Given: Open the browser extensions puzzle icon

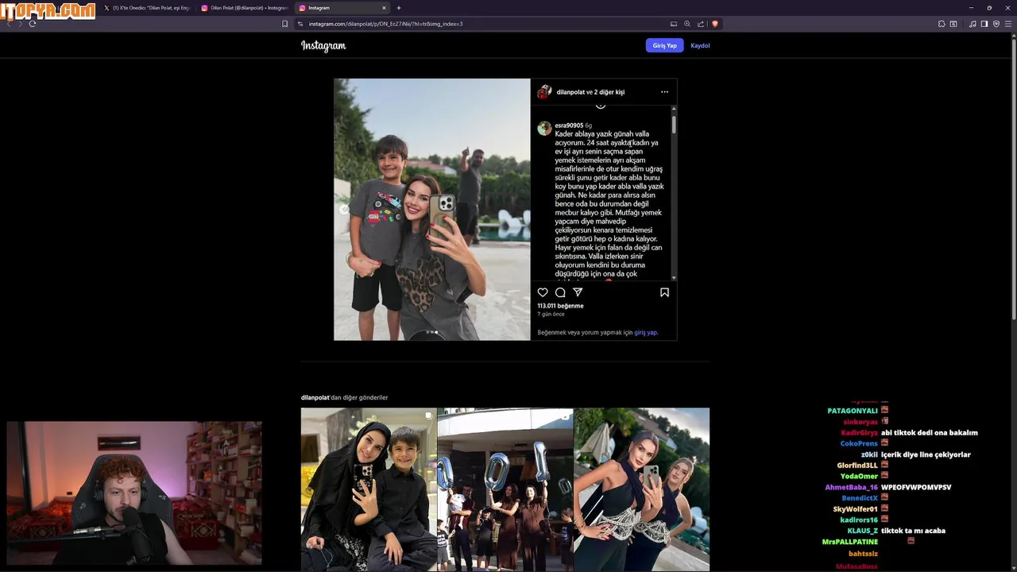Looking at the screenshot, I should click(942, 24).
